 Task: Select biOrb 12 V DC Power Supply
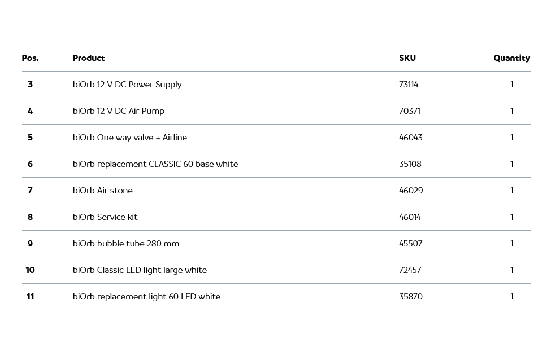pyautogui.click(x=127, y=85)
